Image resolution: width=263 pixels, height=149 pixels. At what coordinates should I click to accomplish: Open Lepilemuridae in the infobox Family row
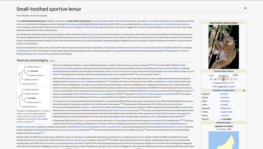(226, 112)
